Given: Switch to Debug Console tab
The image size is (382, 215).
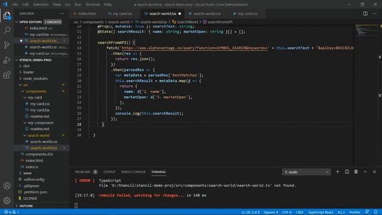Looking at the screenshot, I should click(x=133, y=172).
